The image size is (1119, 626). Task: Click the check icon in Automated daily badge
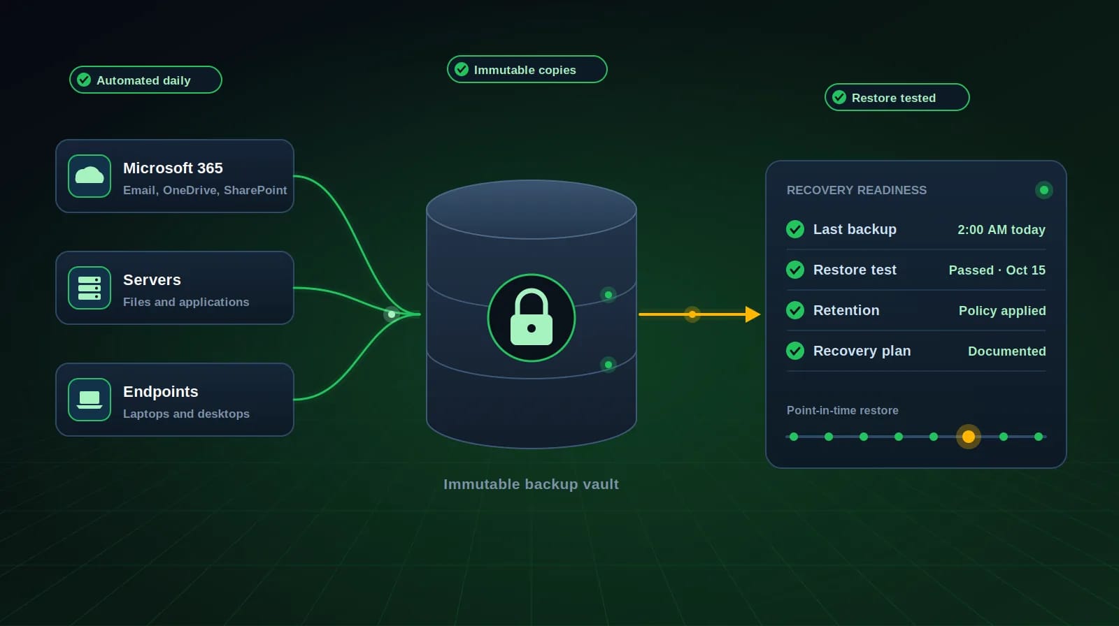tap(84, 80)
